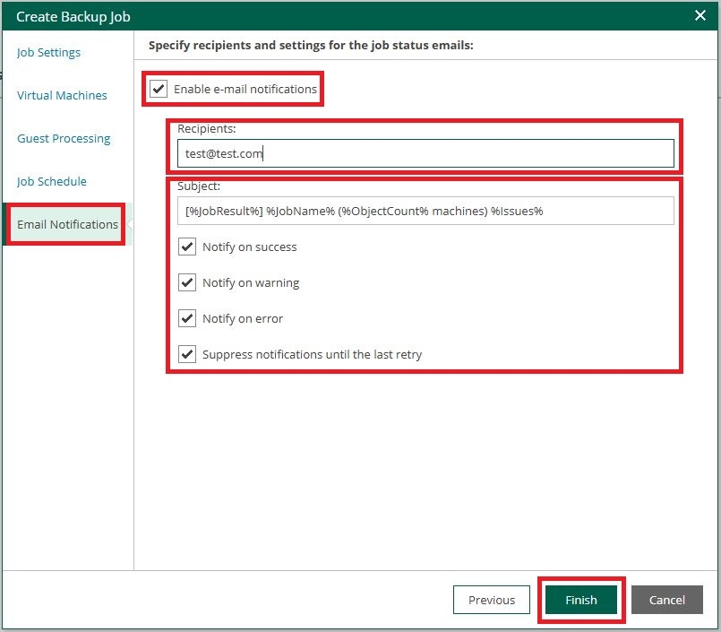This screenshot has height=632, width=721.
Task: Close the Create Backup Job dialog
Action: [x=700, y=15]
